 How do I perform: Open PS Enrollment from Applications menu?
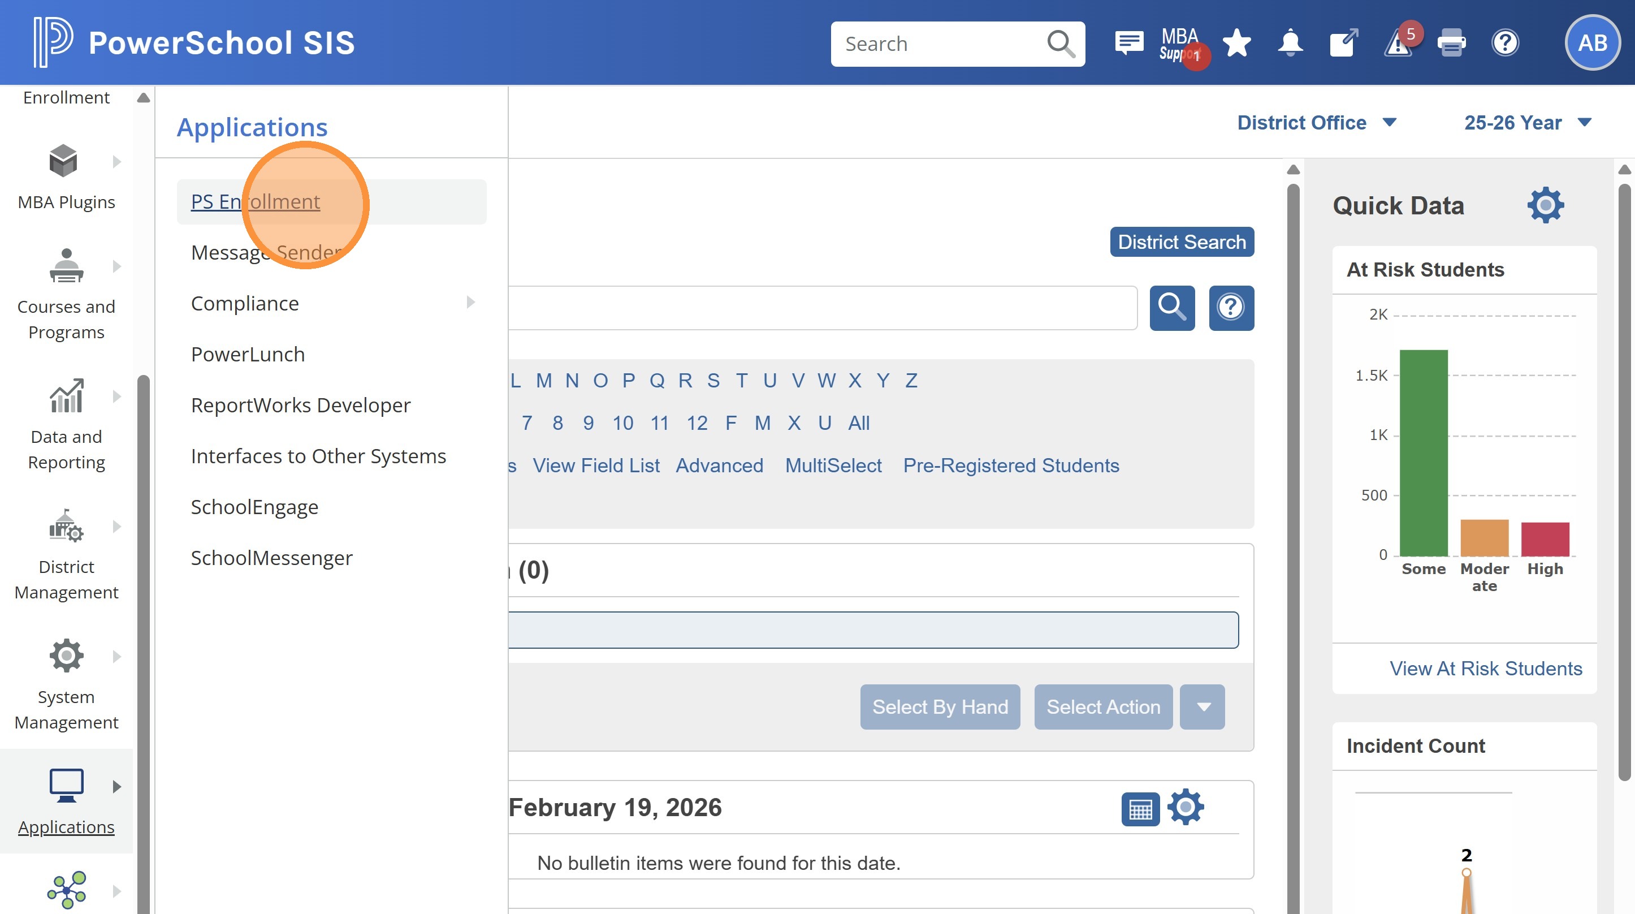point(255,201)
